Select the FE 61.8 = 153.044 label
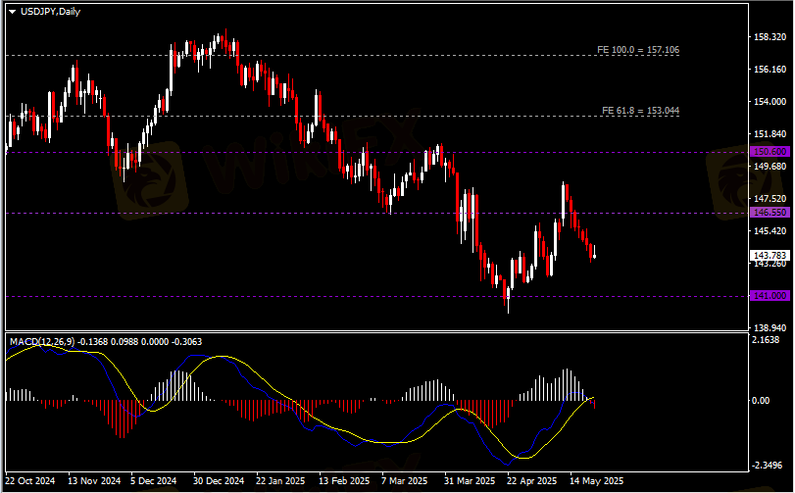 pyautogui.click(x=640, y=111)
